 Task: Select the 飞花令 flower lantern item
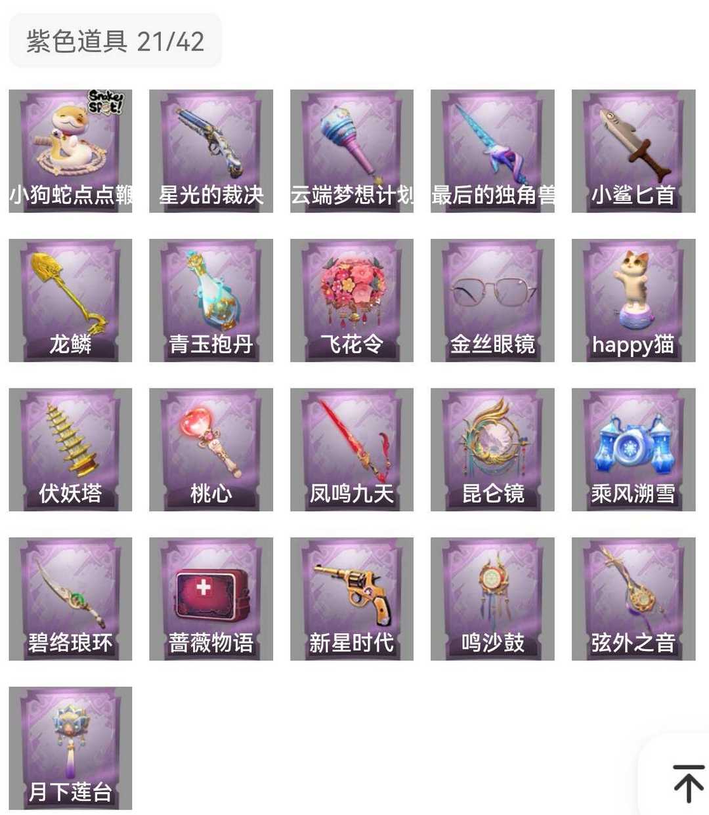point(352,301)
